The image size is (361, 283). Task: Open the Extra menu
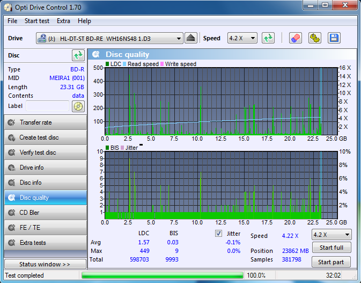pyautogui.click(x=63, y=21)
